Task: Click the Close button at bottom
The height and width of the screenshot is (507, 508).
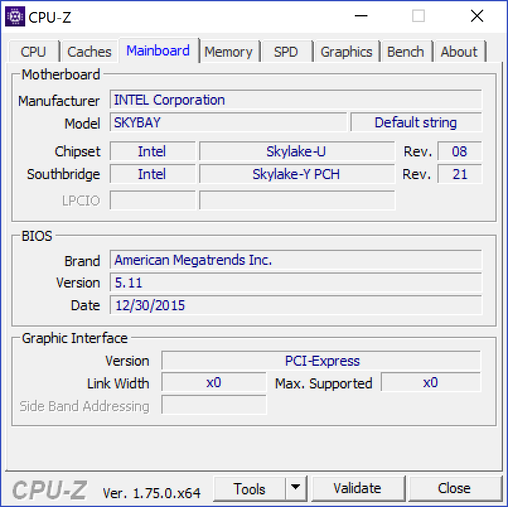Action: [x=454, y=489]
